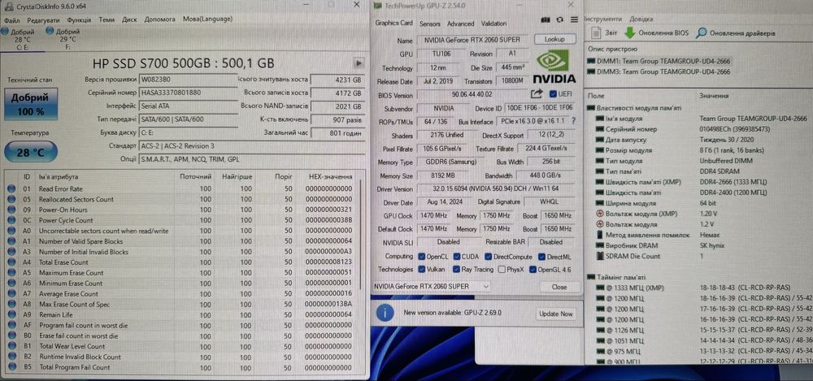Open the Інструменти menu
The image size is (813, 381).
(x=603, y=19)
